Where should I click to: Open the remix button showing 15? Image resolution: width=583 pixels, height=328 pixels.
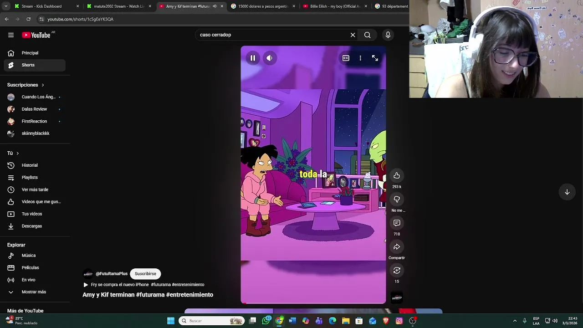[x=397, y=271]
